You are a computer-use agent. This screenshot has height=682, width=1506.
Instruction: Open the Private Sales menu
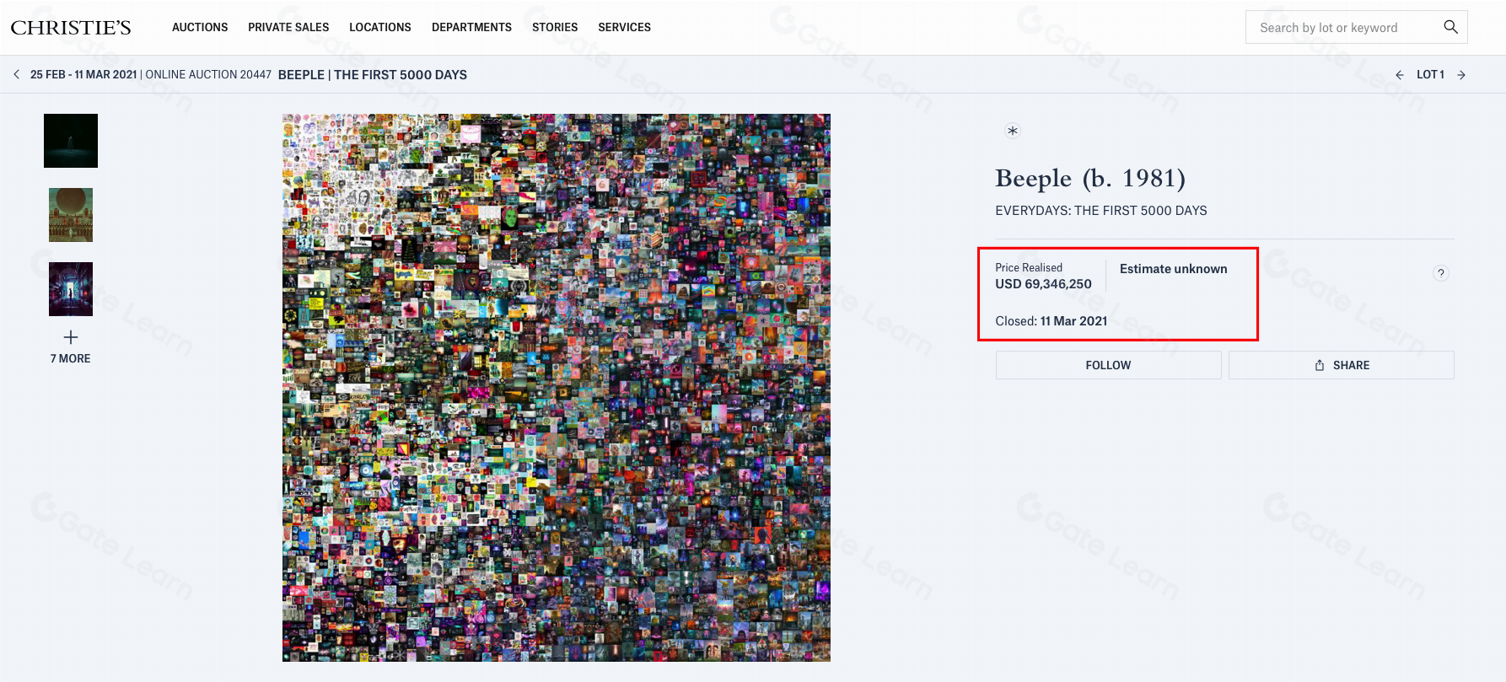(288, 27)
